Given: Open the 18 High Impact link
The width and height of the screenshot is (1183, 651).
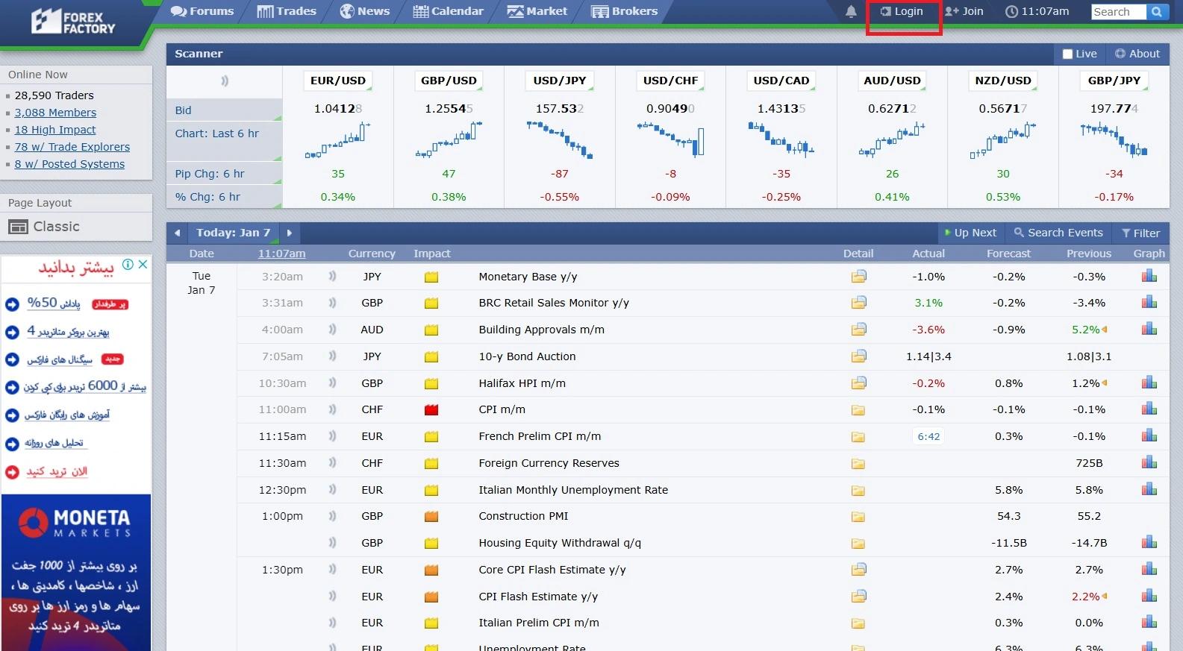Looking at the screenshot, I should (x=55, y=130).
